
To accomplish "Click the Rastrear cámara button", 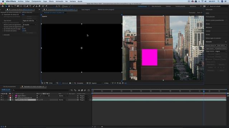I will pos(210,46).
